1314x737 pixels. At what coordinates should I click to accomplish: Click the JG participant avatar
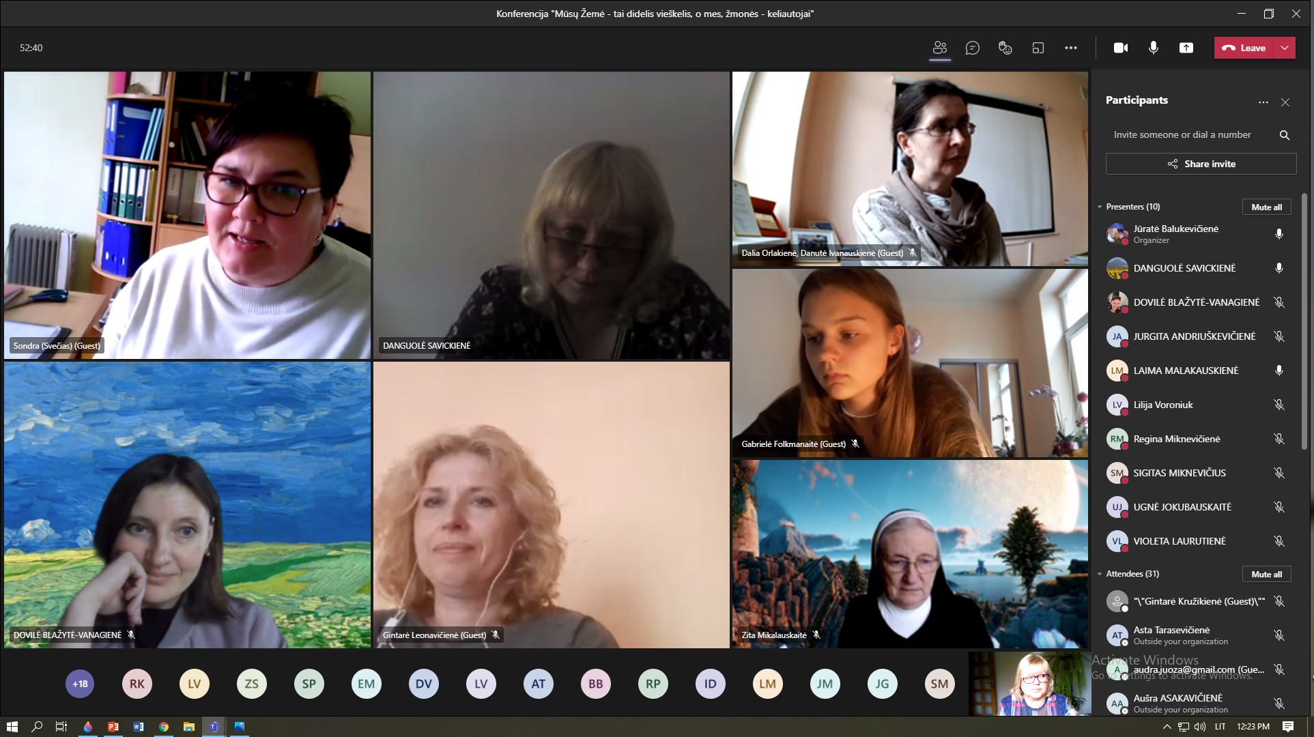point(883,684)
